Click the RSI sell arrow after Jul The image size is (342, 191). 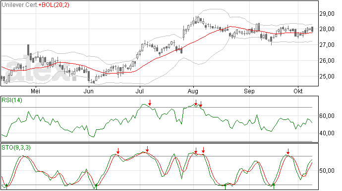[150, 103]
